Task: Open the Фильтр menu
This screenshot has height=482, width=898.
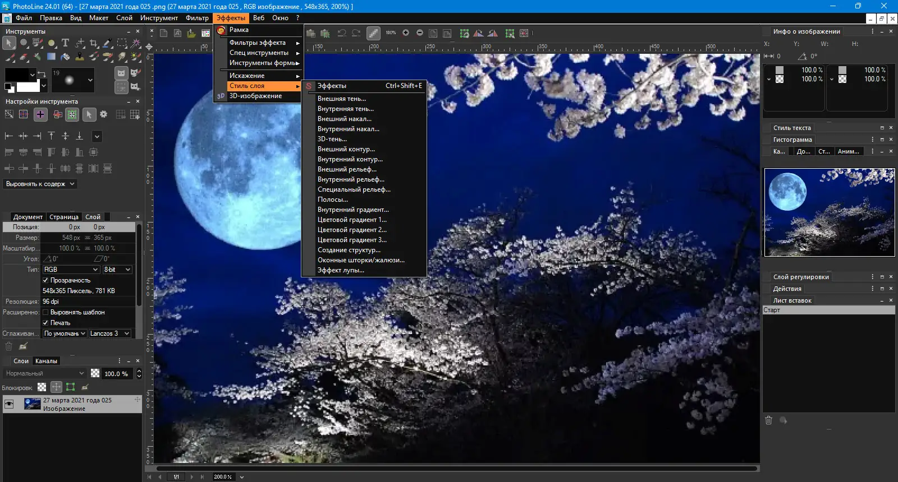Action: tap(197, 18)
